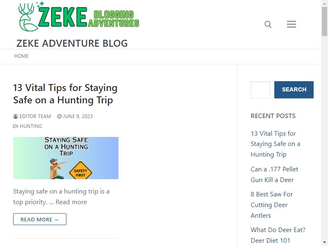Open the 13 Vital Tips article heading
The height and width of the screenshot is (246, 328).
[x=65, y=94]
